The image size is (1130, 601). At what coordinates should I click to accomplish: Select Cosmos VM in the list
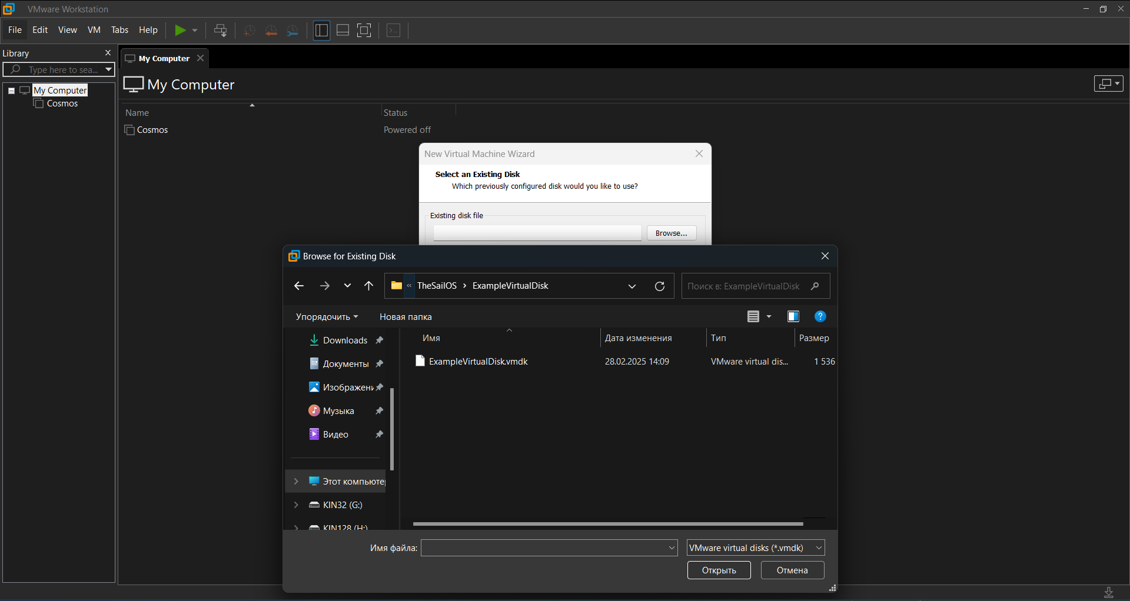pyautogui.click(x=152, y=130)
